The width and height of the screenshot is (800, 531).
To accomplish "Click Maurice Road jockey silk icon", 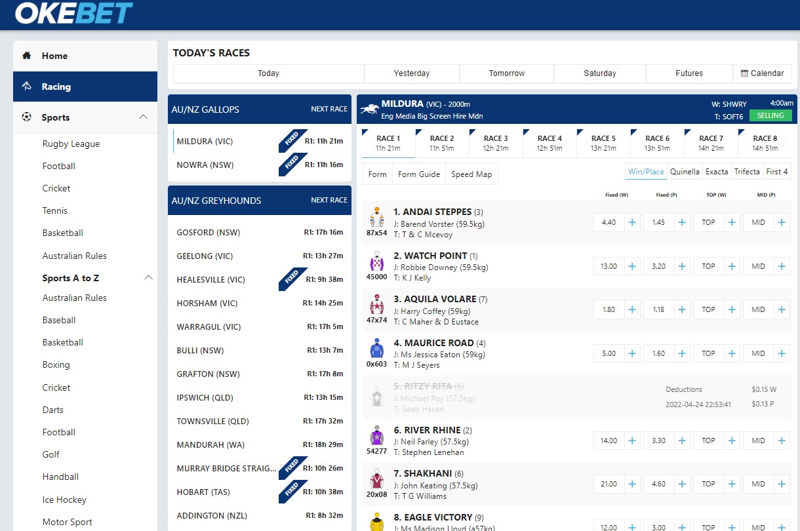I will 376,349.
